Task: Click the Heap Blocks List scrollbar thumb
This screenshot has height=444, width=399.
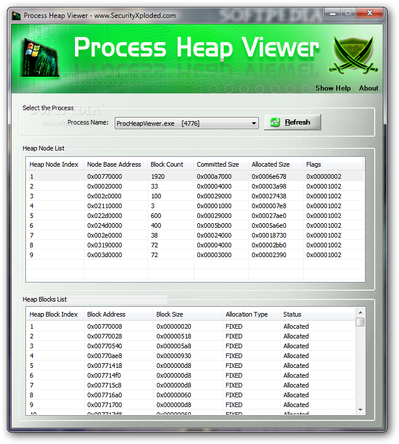Action: (x=360, y=322)
